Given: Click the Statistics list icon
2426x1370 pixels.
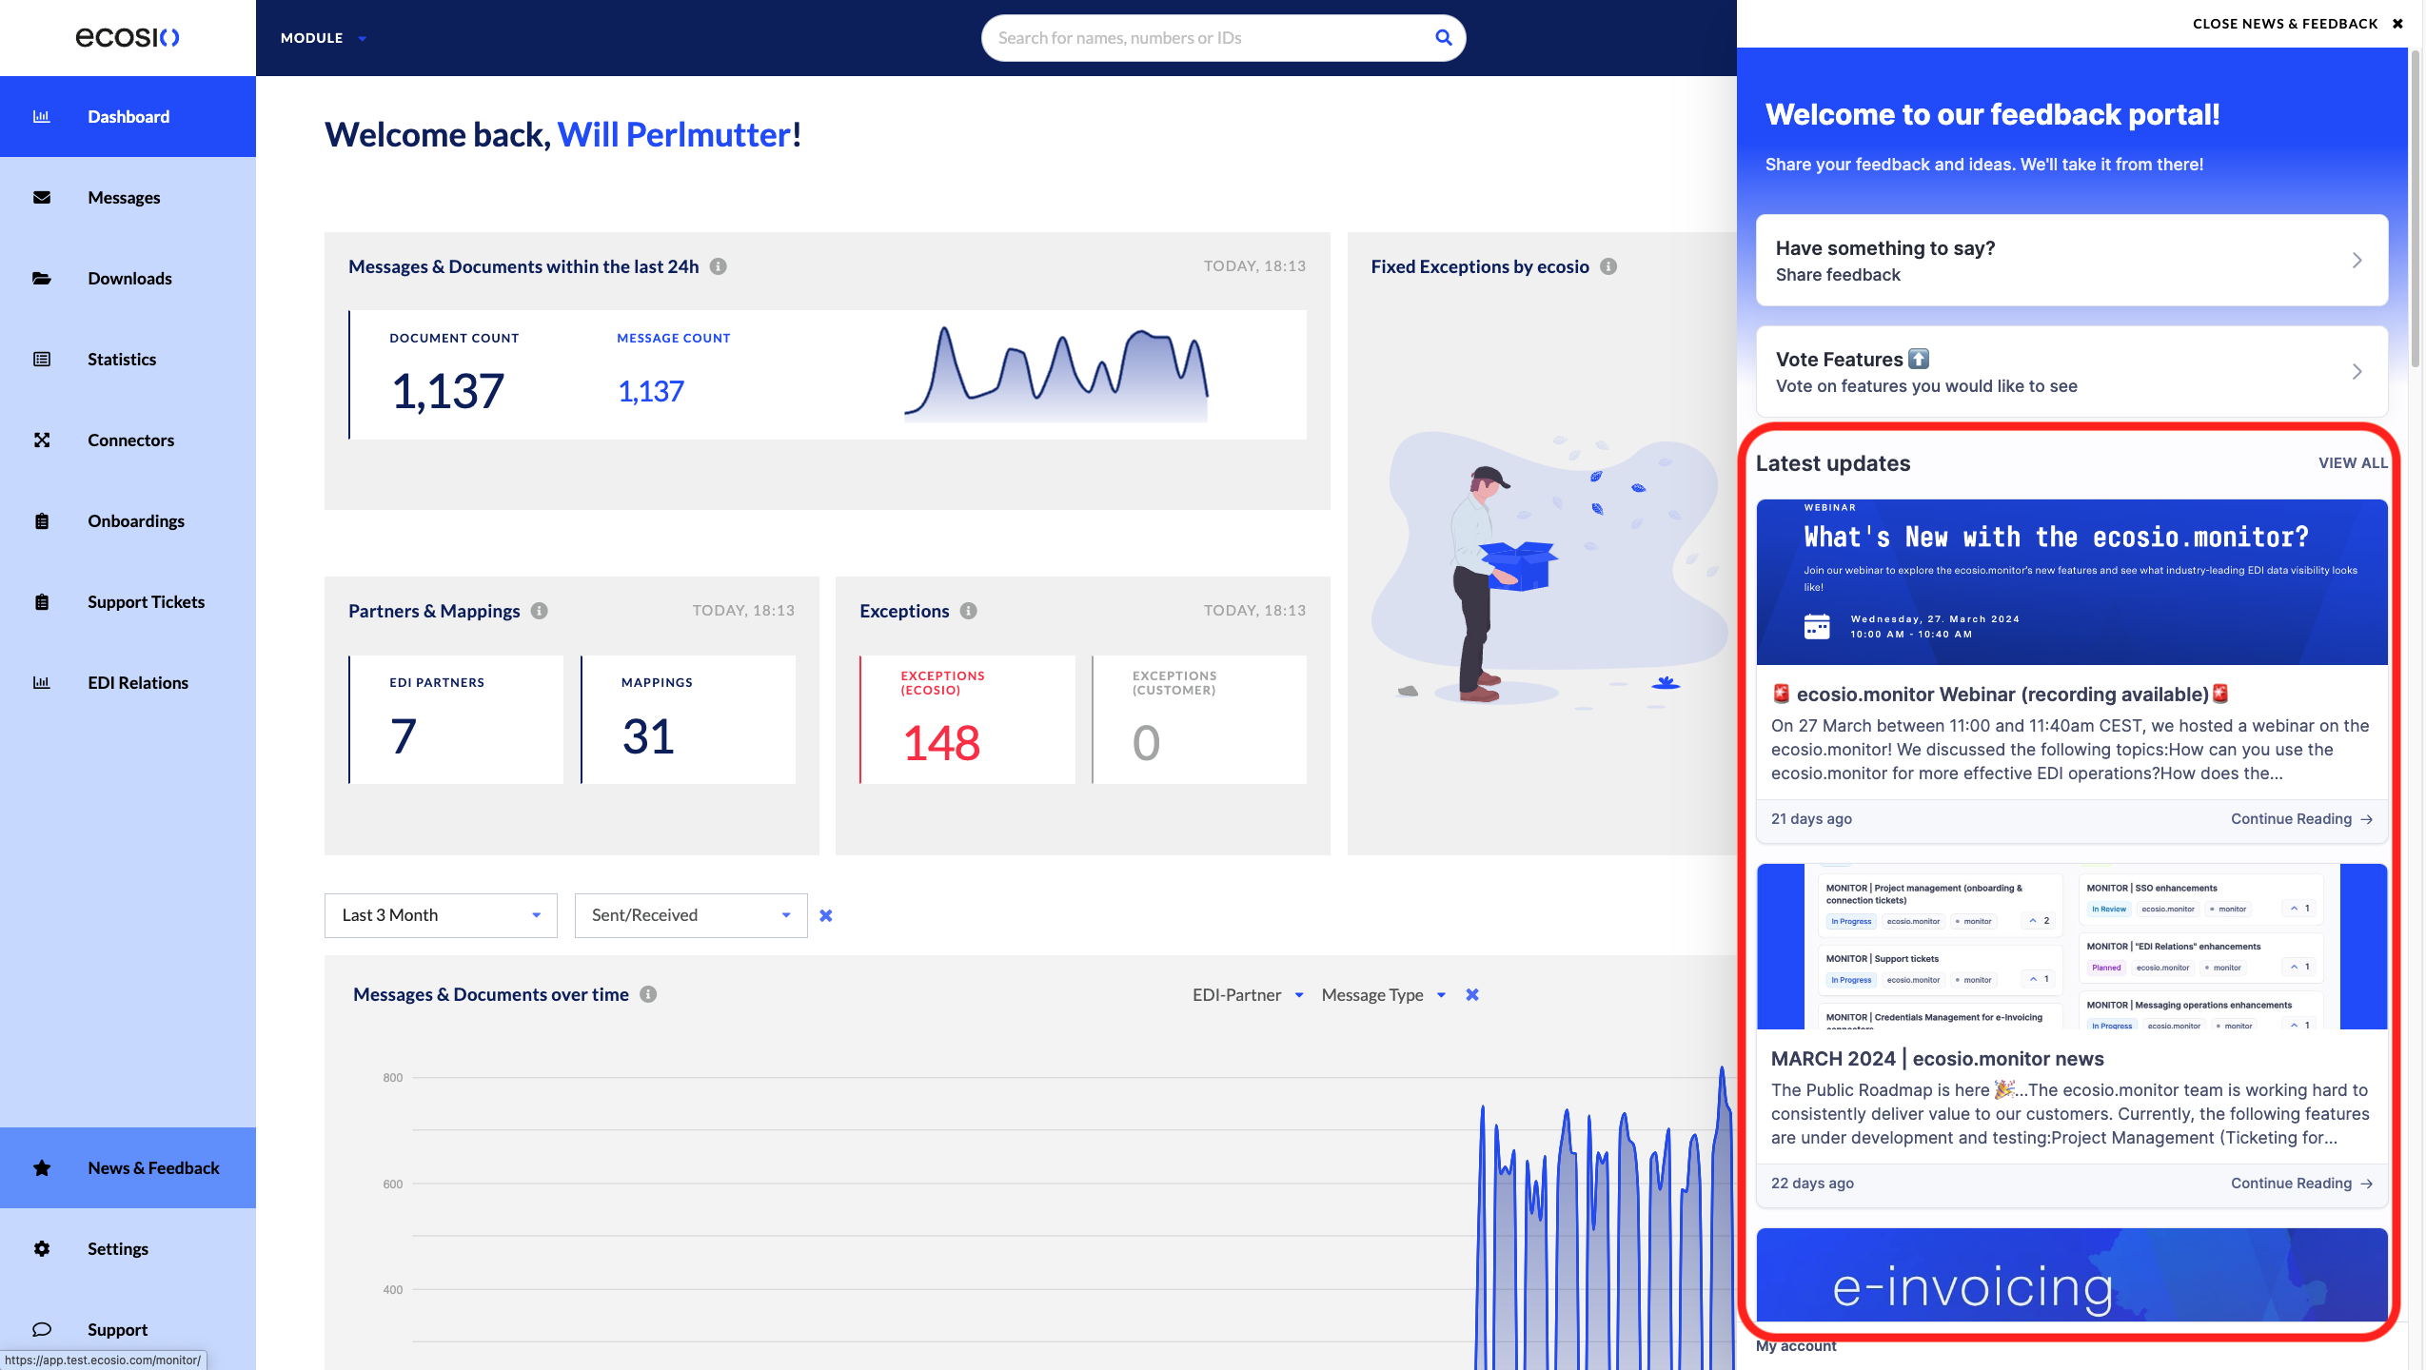Looking at the screenshot, I should pyautogui.click(x=42, y=359).
